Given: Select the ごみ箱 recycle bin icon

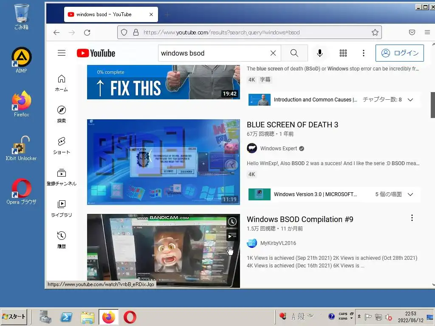Looking at the screenshot, I should coord(21,17).
